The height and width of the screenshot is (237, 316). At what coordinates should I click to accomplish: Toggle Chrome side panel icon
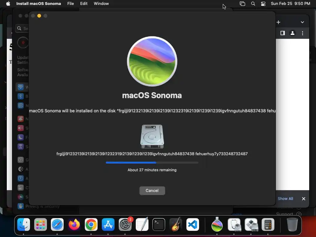click(x=283, y=33)
